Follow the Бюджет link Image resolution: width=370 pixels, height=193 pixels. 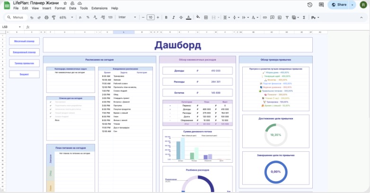pos(24,74)
